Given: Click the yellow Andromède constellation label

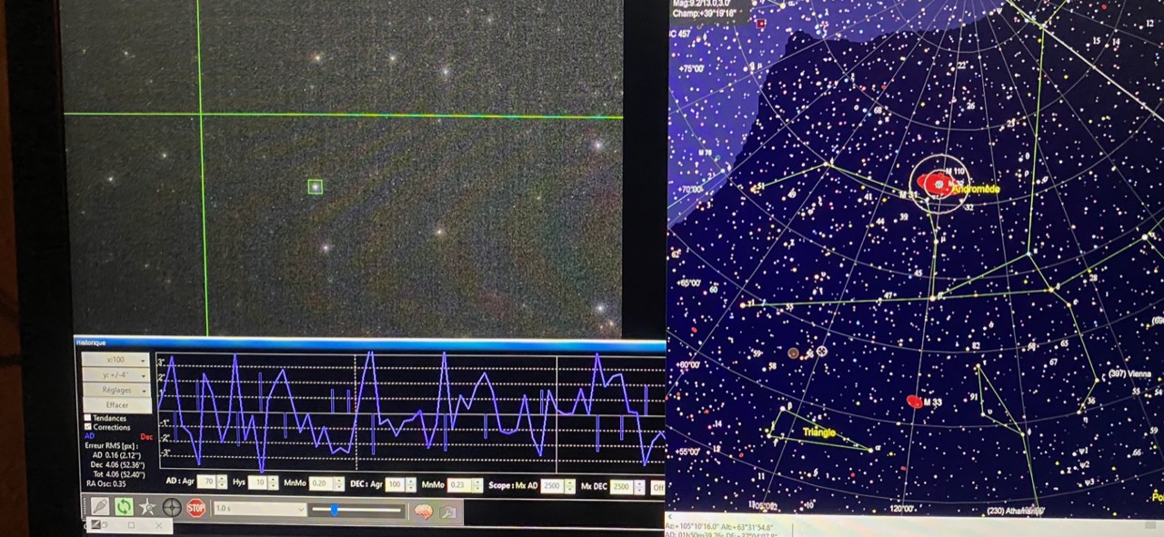Looking at the screenshot, I should click(976, 189).
